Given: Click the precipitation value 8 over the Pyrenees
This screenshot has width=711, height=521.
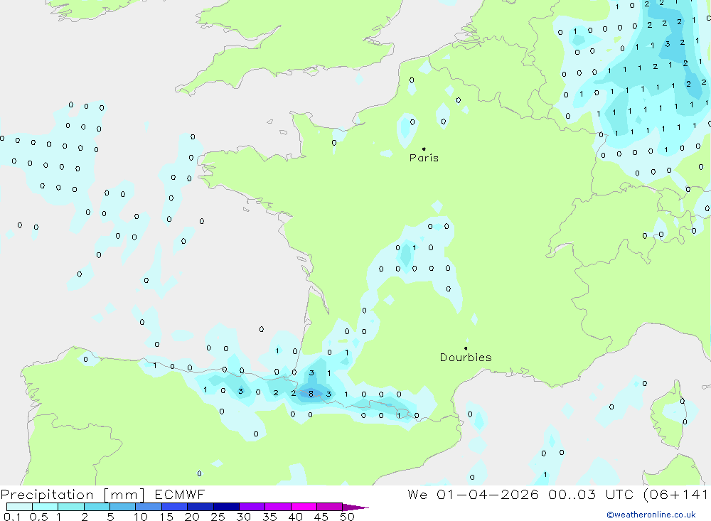Looking at the screenshot, I should click(x=311, y=394).
